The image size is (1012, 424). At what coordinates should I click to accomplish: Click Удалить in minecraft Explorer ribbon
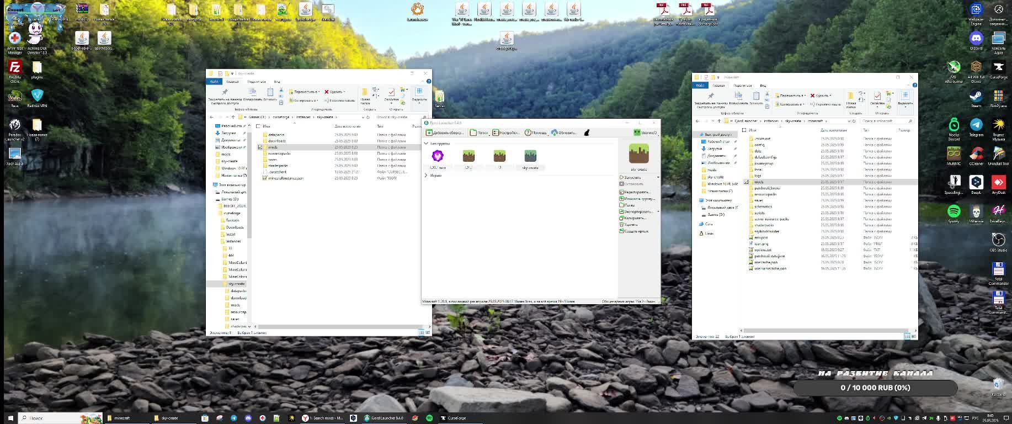tap(821, 96)
